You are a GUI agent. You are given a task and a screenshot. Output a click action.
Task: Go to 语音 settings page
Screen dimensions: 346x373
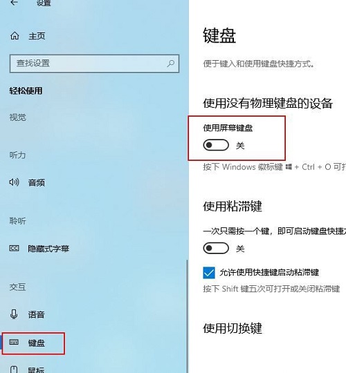(x=37, y=315)
